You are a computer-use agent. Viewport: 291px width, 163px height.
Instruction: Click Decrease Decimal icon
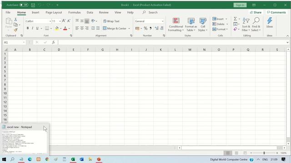coord(162,28)
